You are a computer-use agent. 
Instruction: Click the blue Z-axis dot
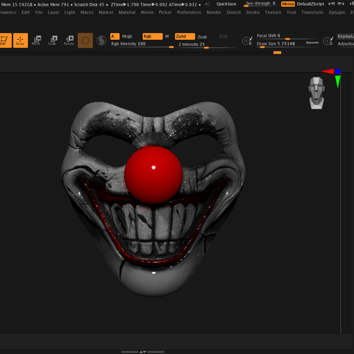point(338,71)
